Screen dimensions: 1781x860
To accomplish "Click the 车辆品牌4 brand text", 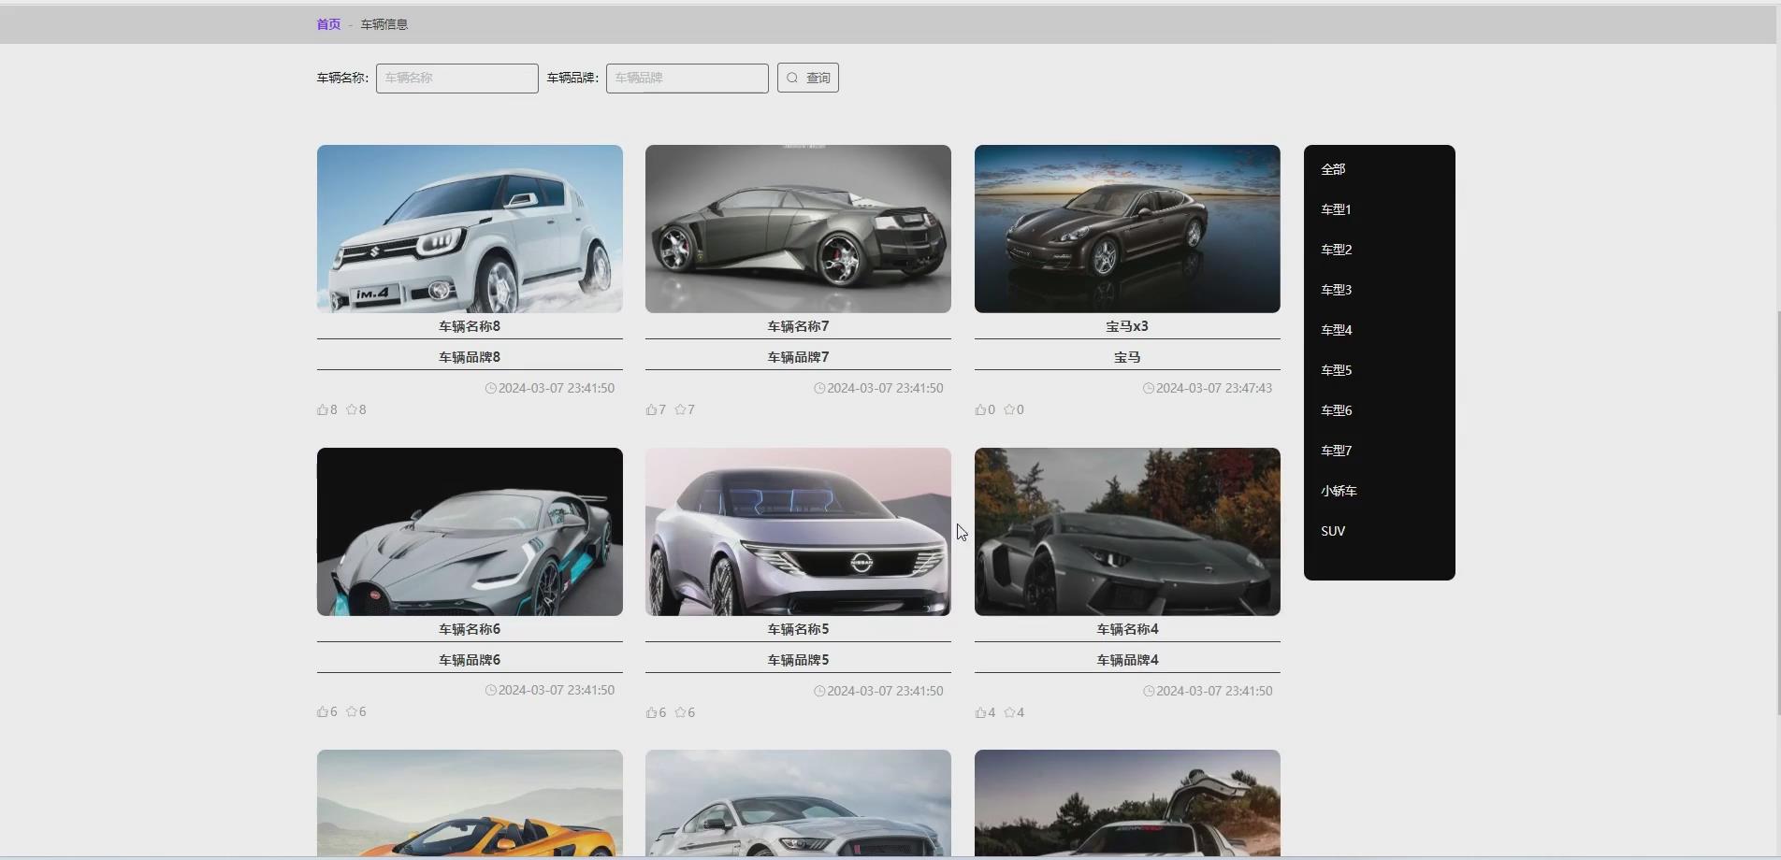I will tap(1127, 660).
